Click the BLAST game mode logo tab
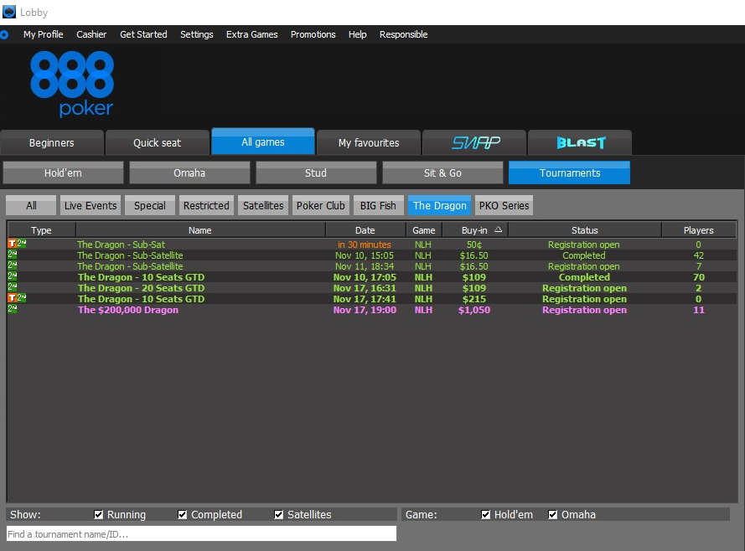 coord(578,142)
